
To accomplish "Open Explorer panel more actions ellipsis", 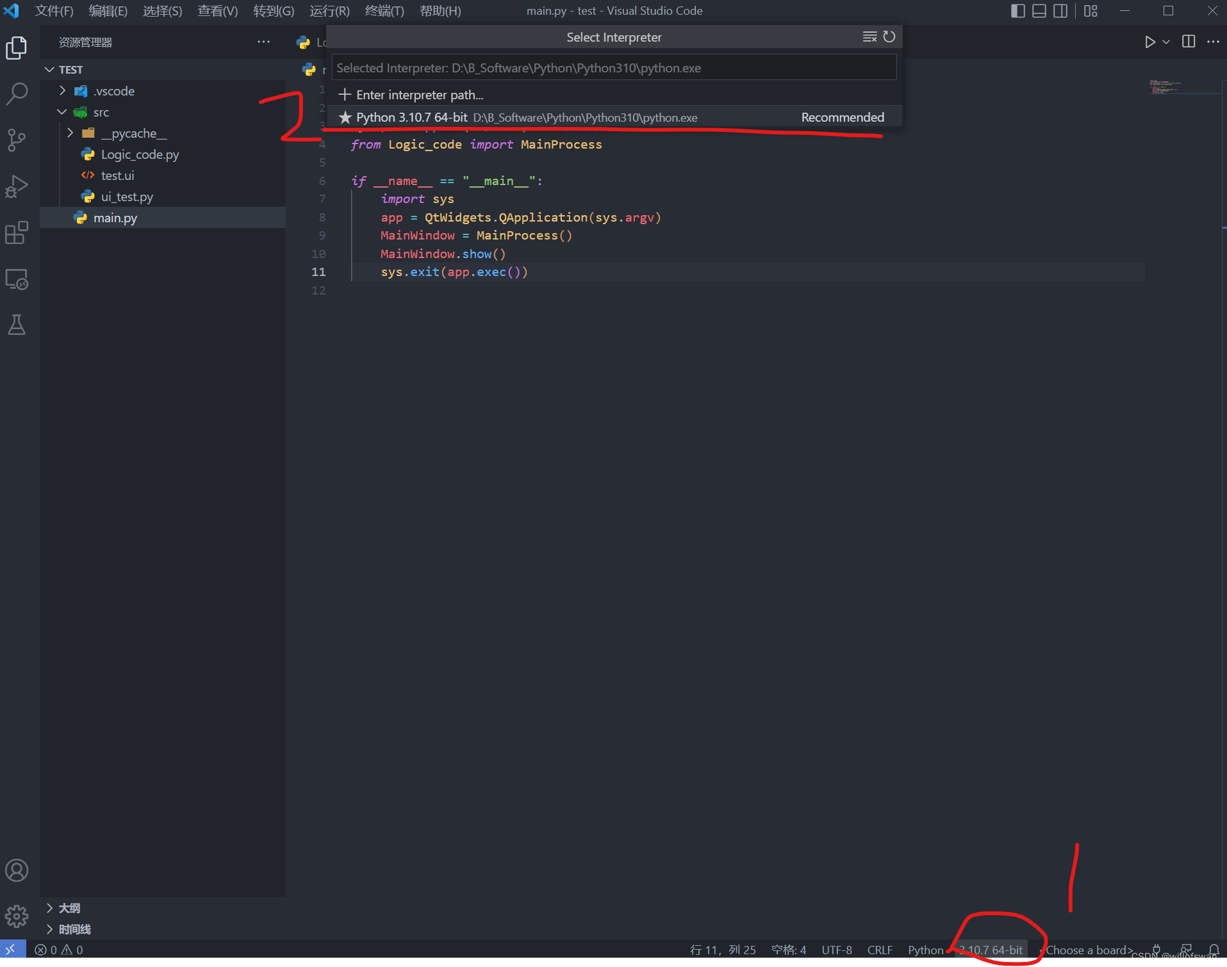I will [x=263, y=42].
